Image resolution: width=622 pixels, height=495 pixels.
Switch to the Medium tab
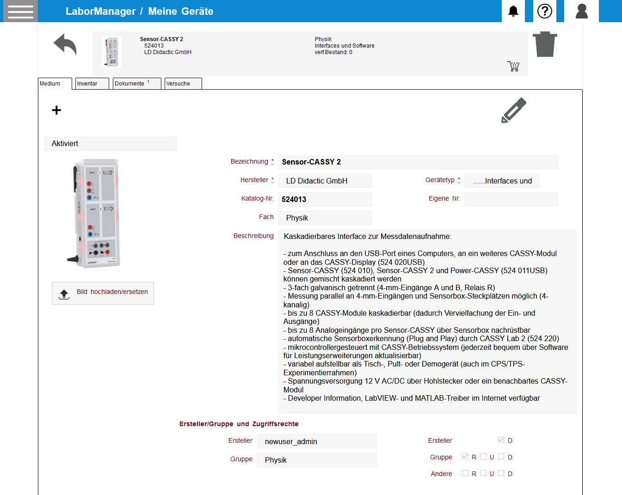[55, 84]
